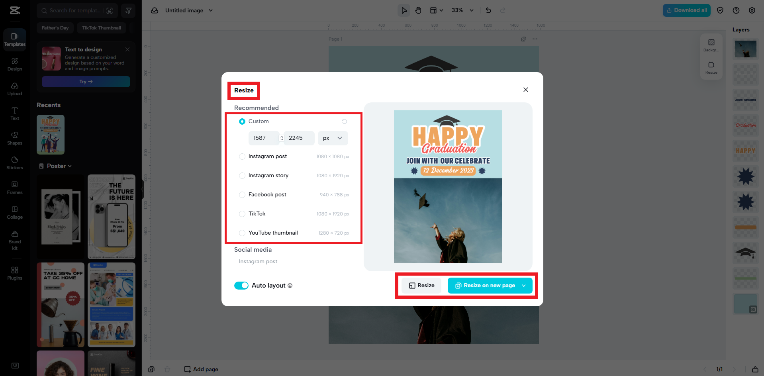764x376 pixels.
Task: Click the Download all button
Action: 687,10
